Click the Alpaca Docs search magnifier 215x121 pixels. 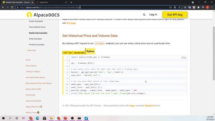coord(144,15)
